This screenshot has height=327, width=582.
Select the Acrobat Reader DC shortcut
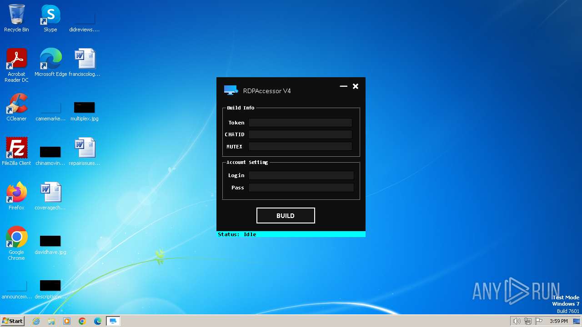16,66
